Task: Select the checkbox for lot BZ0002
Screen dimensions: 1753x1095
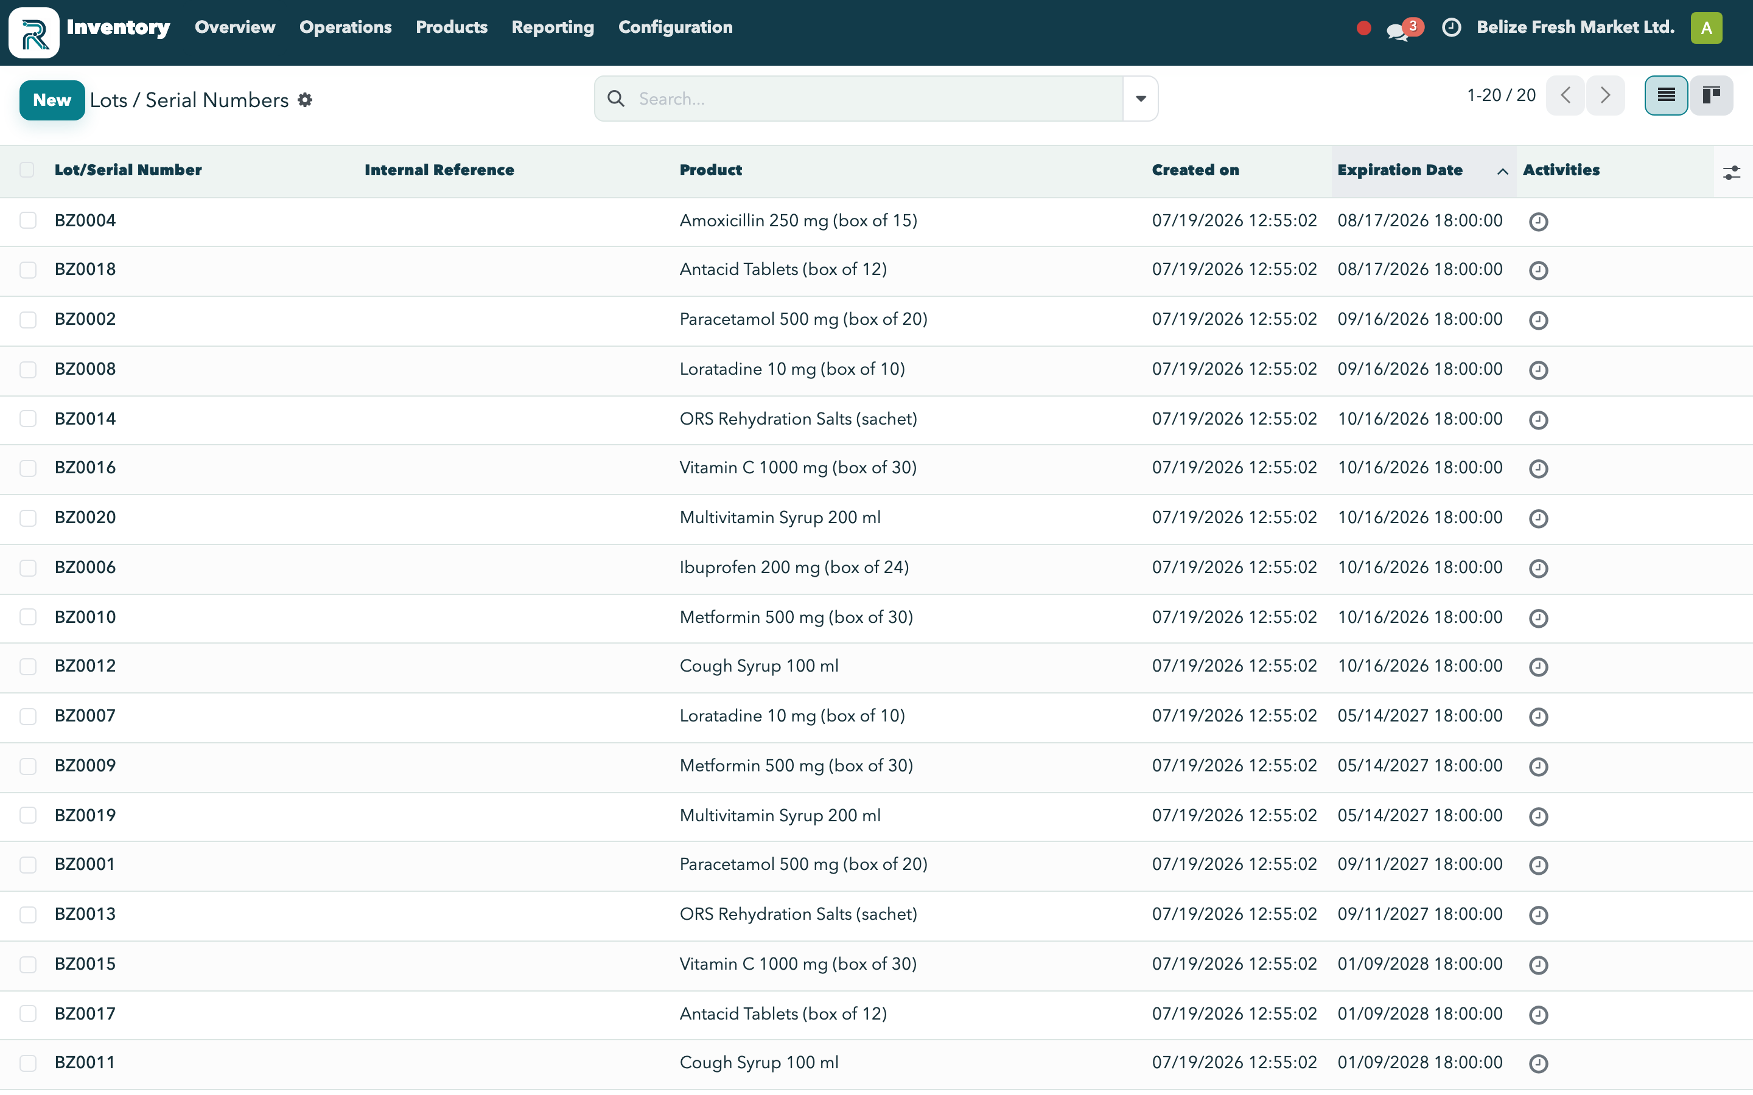Action: click(x=27, y=319)
